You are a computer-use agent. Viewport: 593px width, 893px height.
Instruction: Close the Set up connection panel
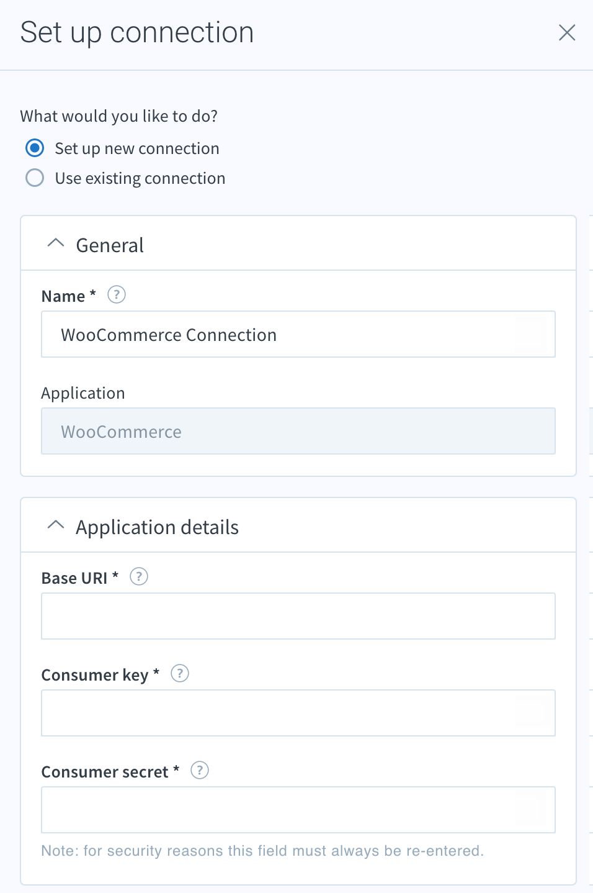567,32
